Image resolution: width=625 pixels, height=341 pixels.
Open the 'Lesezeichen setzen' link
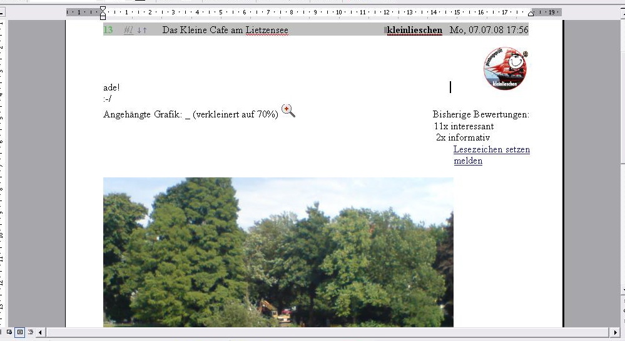(x=491, y=150)
